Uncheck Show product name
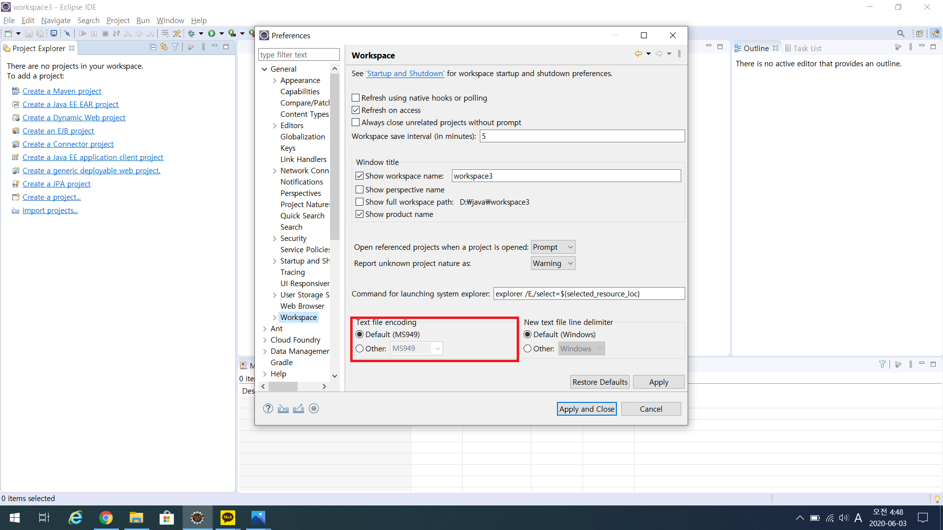The image size is (943, 530). 360,214
